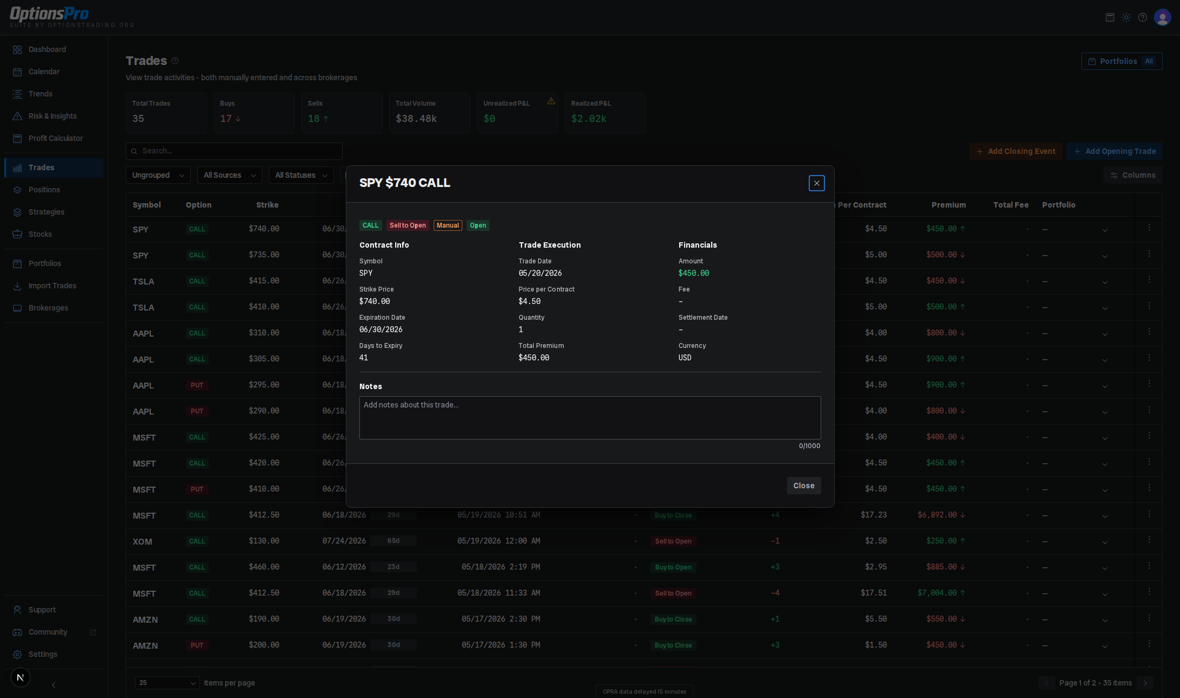Image resolution: width=1180 pixels, height=698 pixels.
Task: Click the Total Fee column header
Action: (1011, 205)
